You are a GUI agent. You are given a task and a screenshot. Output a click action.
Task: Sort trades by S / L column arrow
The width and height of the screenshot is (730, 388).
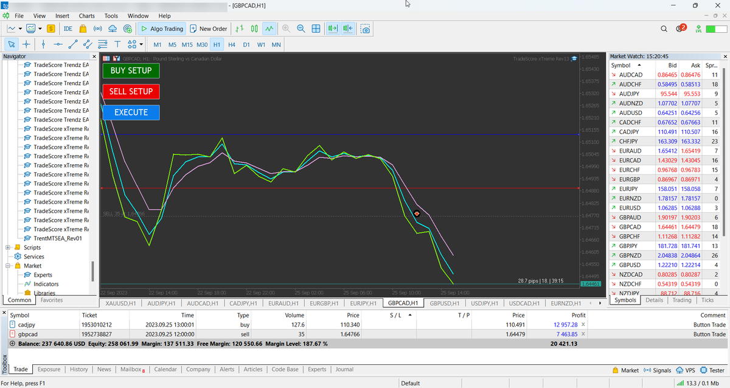coord(411,315)
